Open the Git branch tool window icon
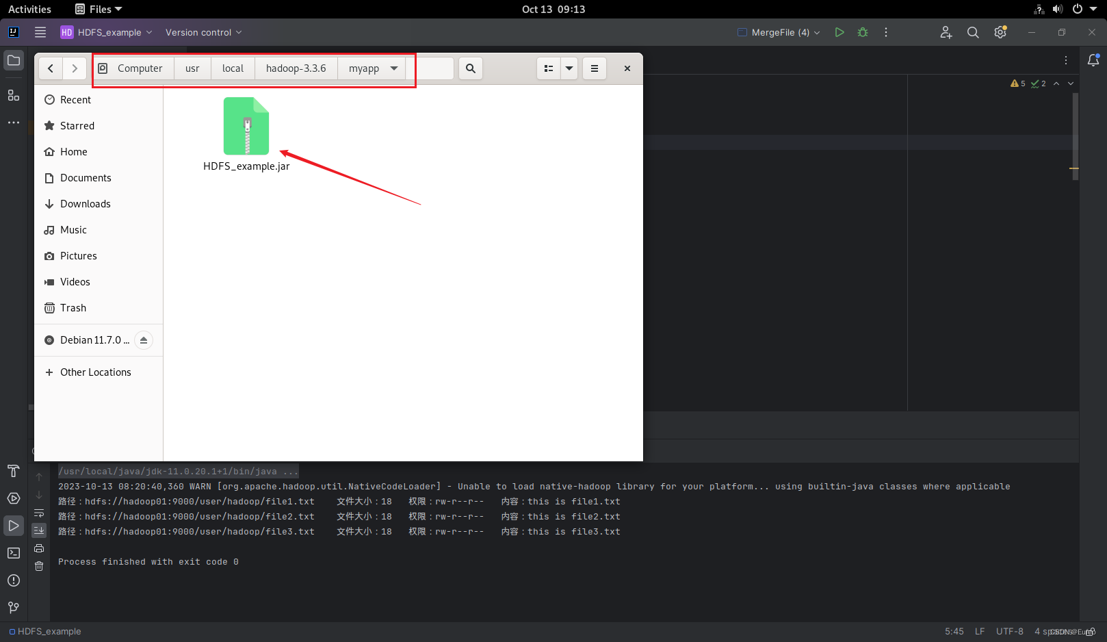Screen dimensions: 1107x642 pyautogui.click(x=13, y=608)
